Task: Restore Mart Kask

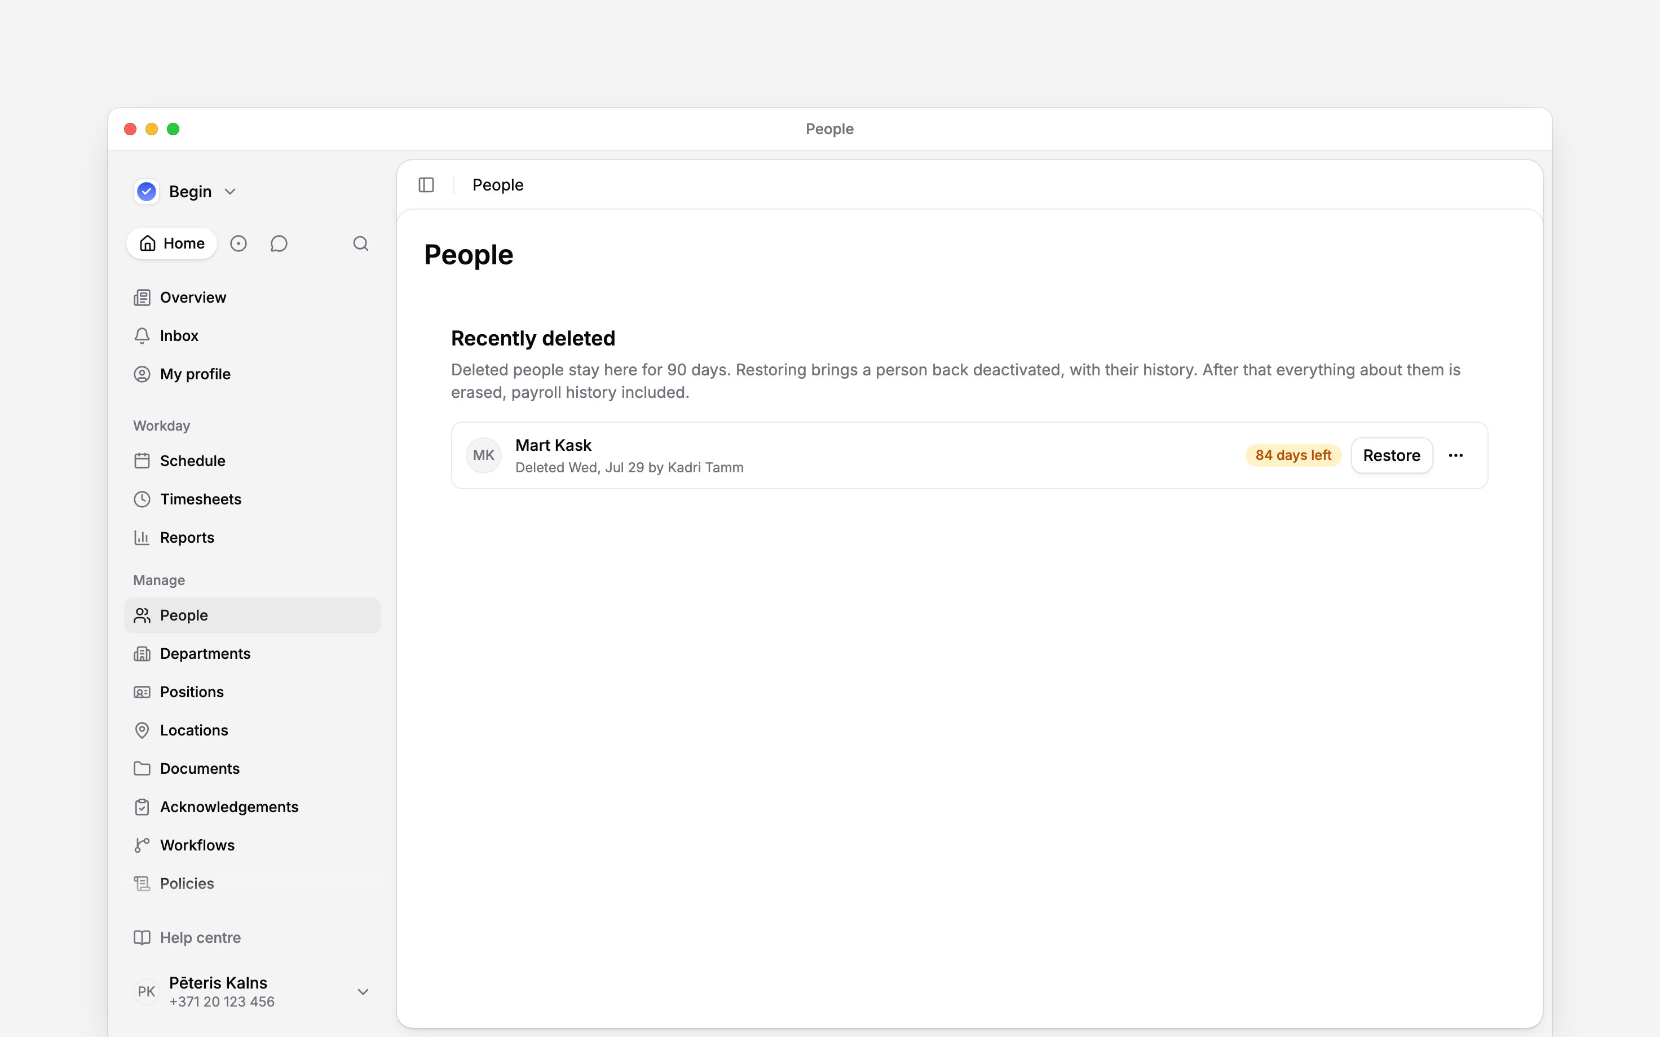Action: [x=1391, y=455]
